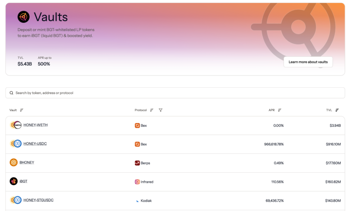Click the Infrared protocol label
Screen dimensions: 350x211
147,182
